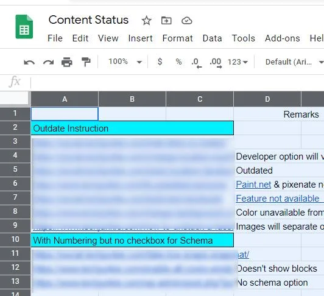324x296 pixels.
Task: Click the Redo arrow icon
Action: click(48, 62)
